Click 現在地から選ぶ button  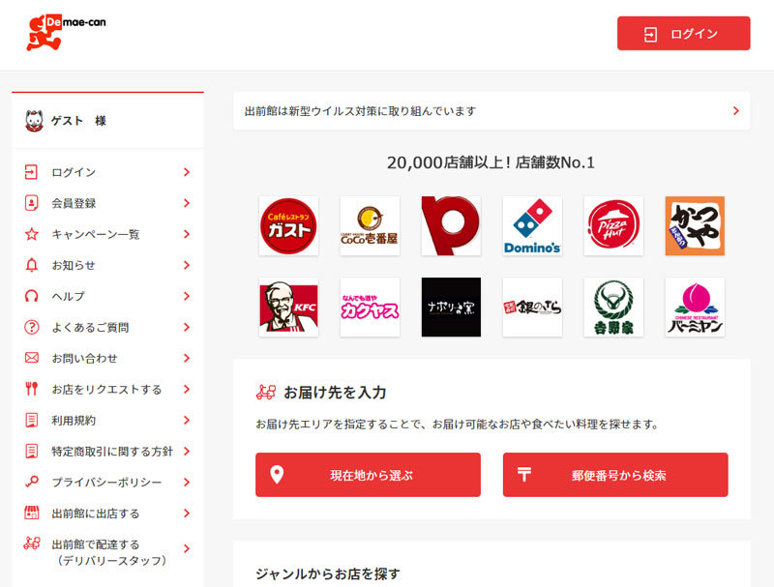[x=368, y=475]
